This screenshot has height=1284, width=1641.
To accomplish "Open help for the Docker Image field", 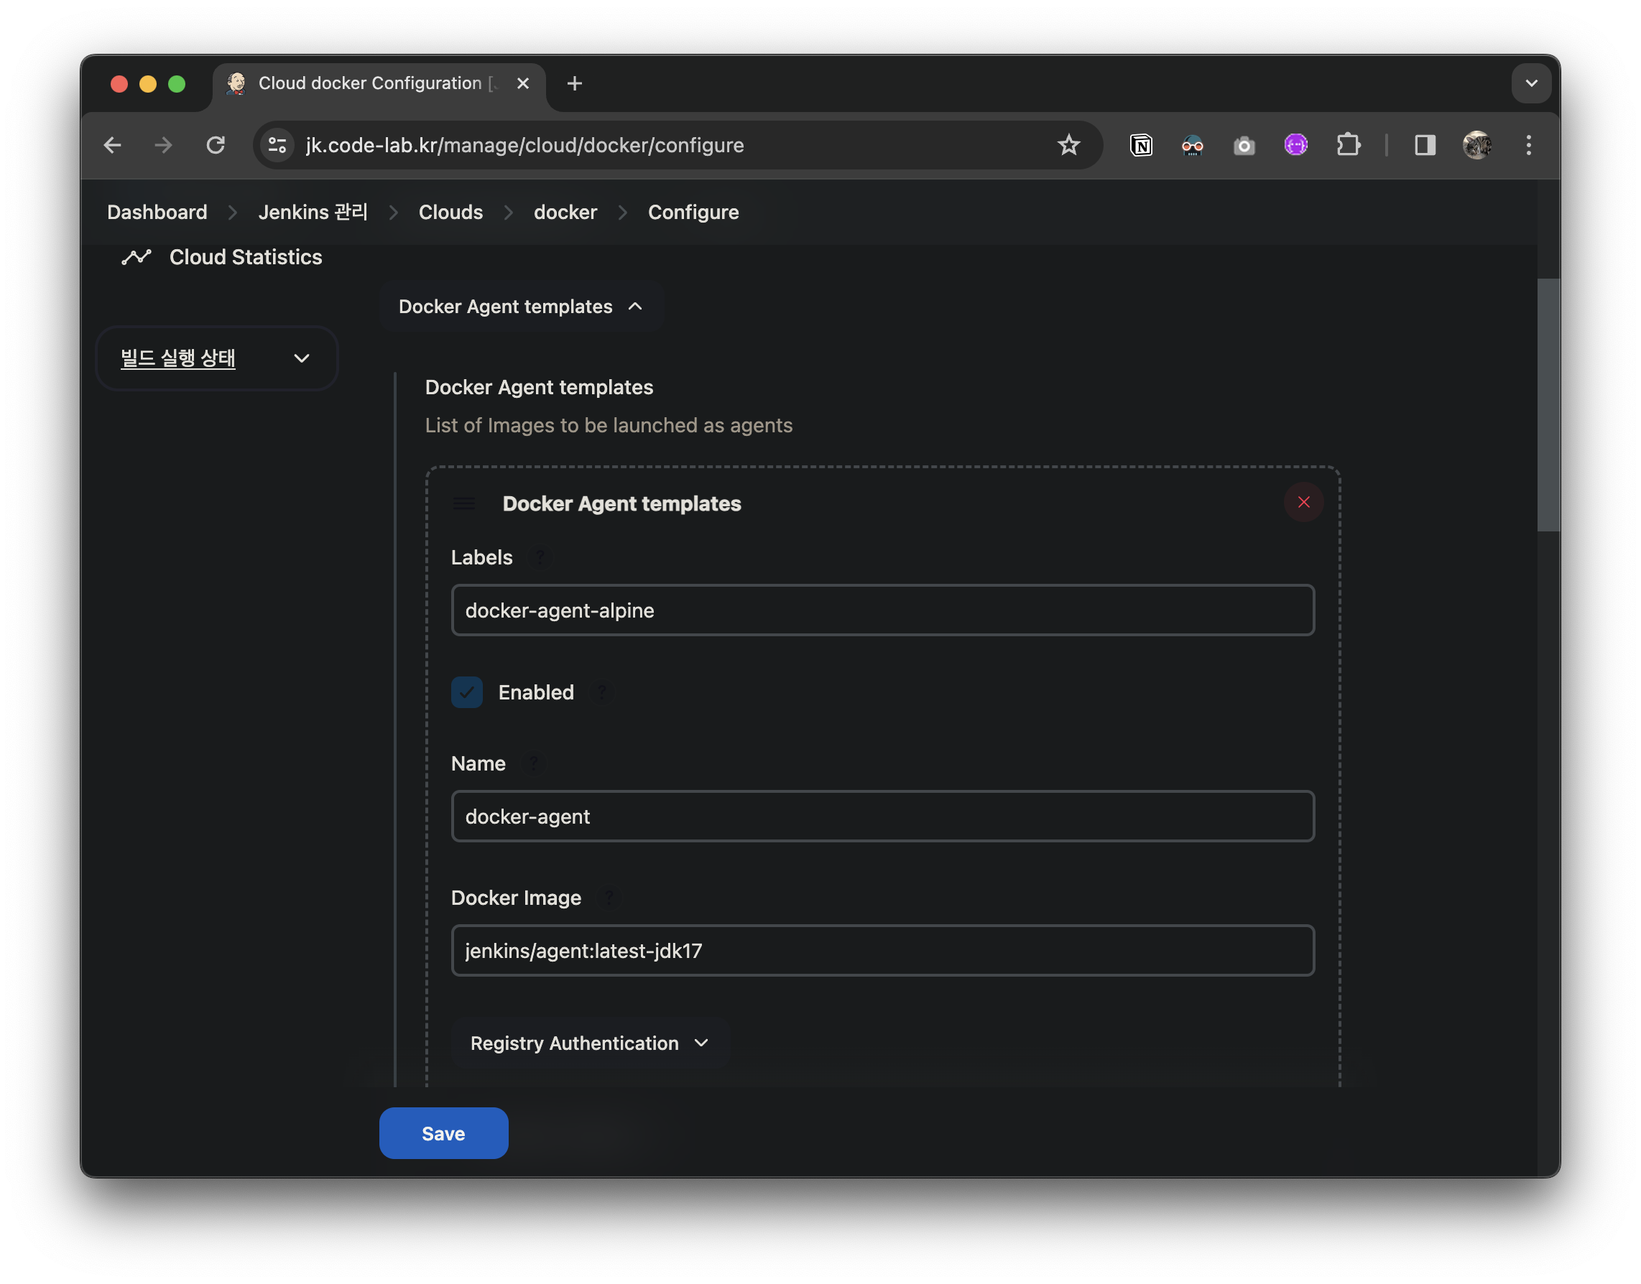I will coord(609,898).
